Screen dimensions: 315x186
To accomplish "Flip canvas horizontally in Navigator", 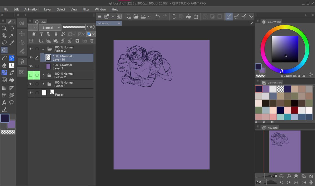I will click(304, 182).
